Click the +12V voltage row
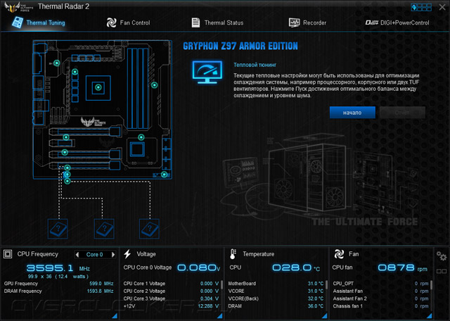Screen dimensions: 450x321 (x=171, y=306)
